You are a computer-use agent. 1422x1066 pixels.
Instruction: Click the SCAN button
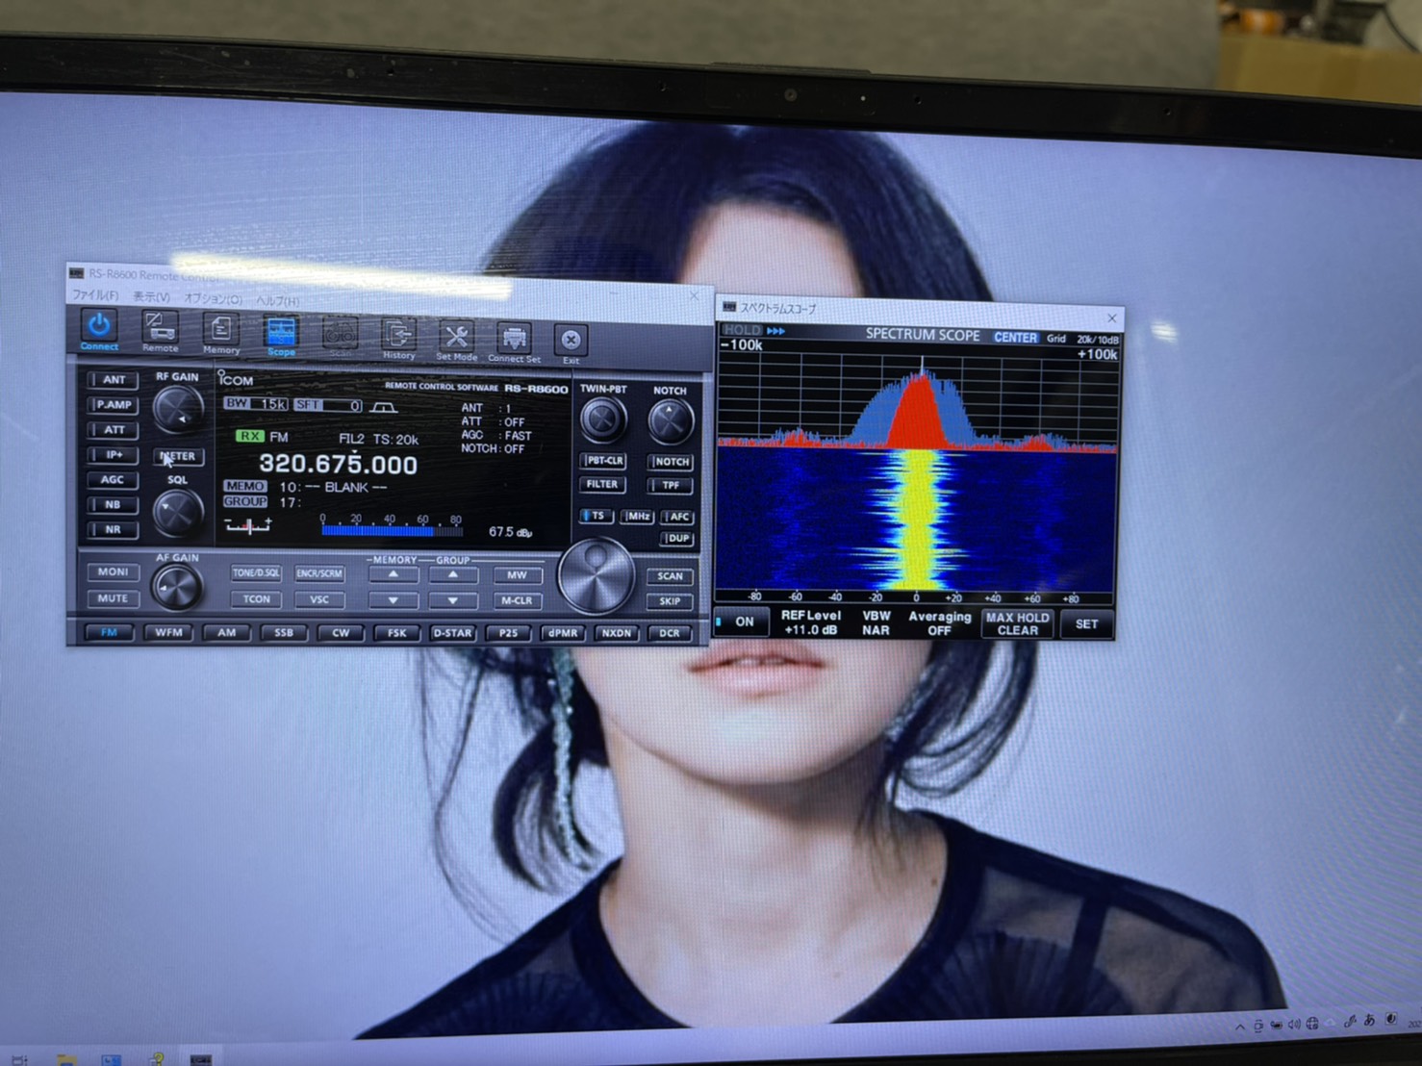[x=670, y=576]
